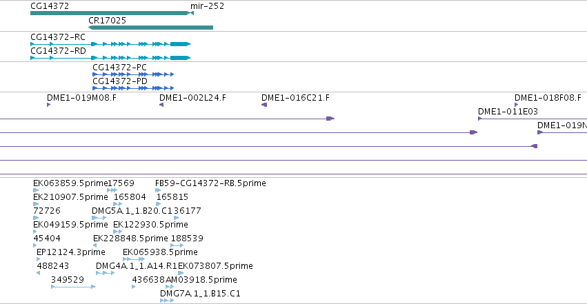
Task: Click the 349529 feature line
Action: click(73, 287)
